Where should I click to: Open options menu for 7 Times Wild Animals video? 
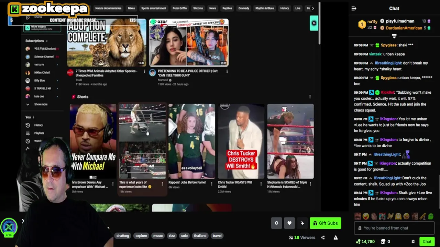pos(144,71)
